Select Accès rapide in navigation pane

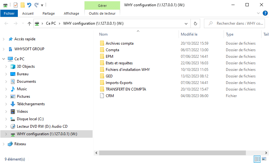point(25,39)
